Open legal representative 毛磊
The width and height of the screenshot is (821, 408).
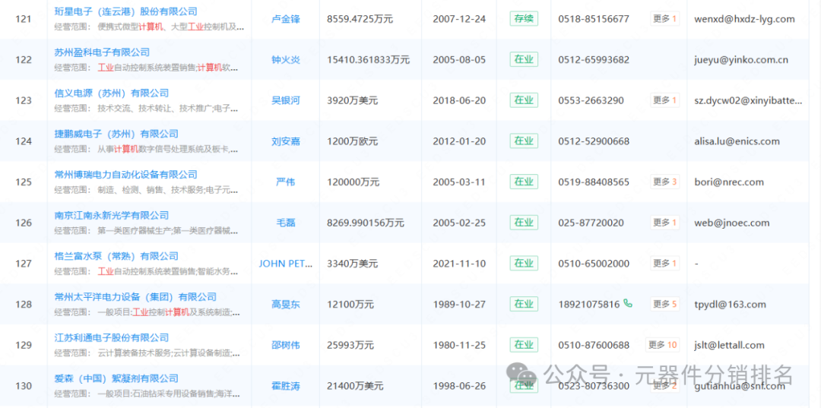tap(286, 223)
